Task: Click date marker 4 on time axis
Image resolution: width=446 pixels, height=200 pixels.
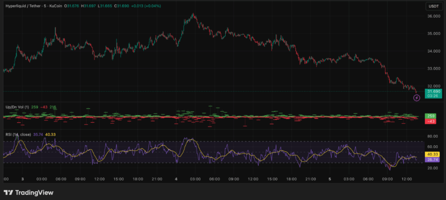Action: (x=176, y=179)
